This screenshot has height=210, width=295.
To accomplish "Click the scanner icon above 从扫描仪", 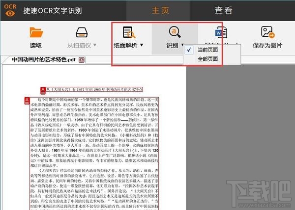I will tap(82, 32).
